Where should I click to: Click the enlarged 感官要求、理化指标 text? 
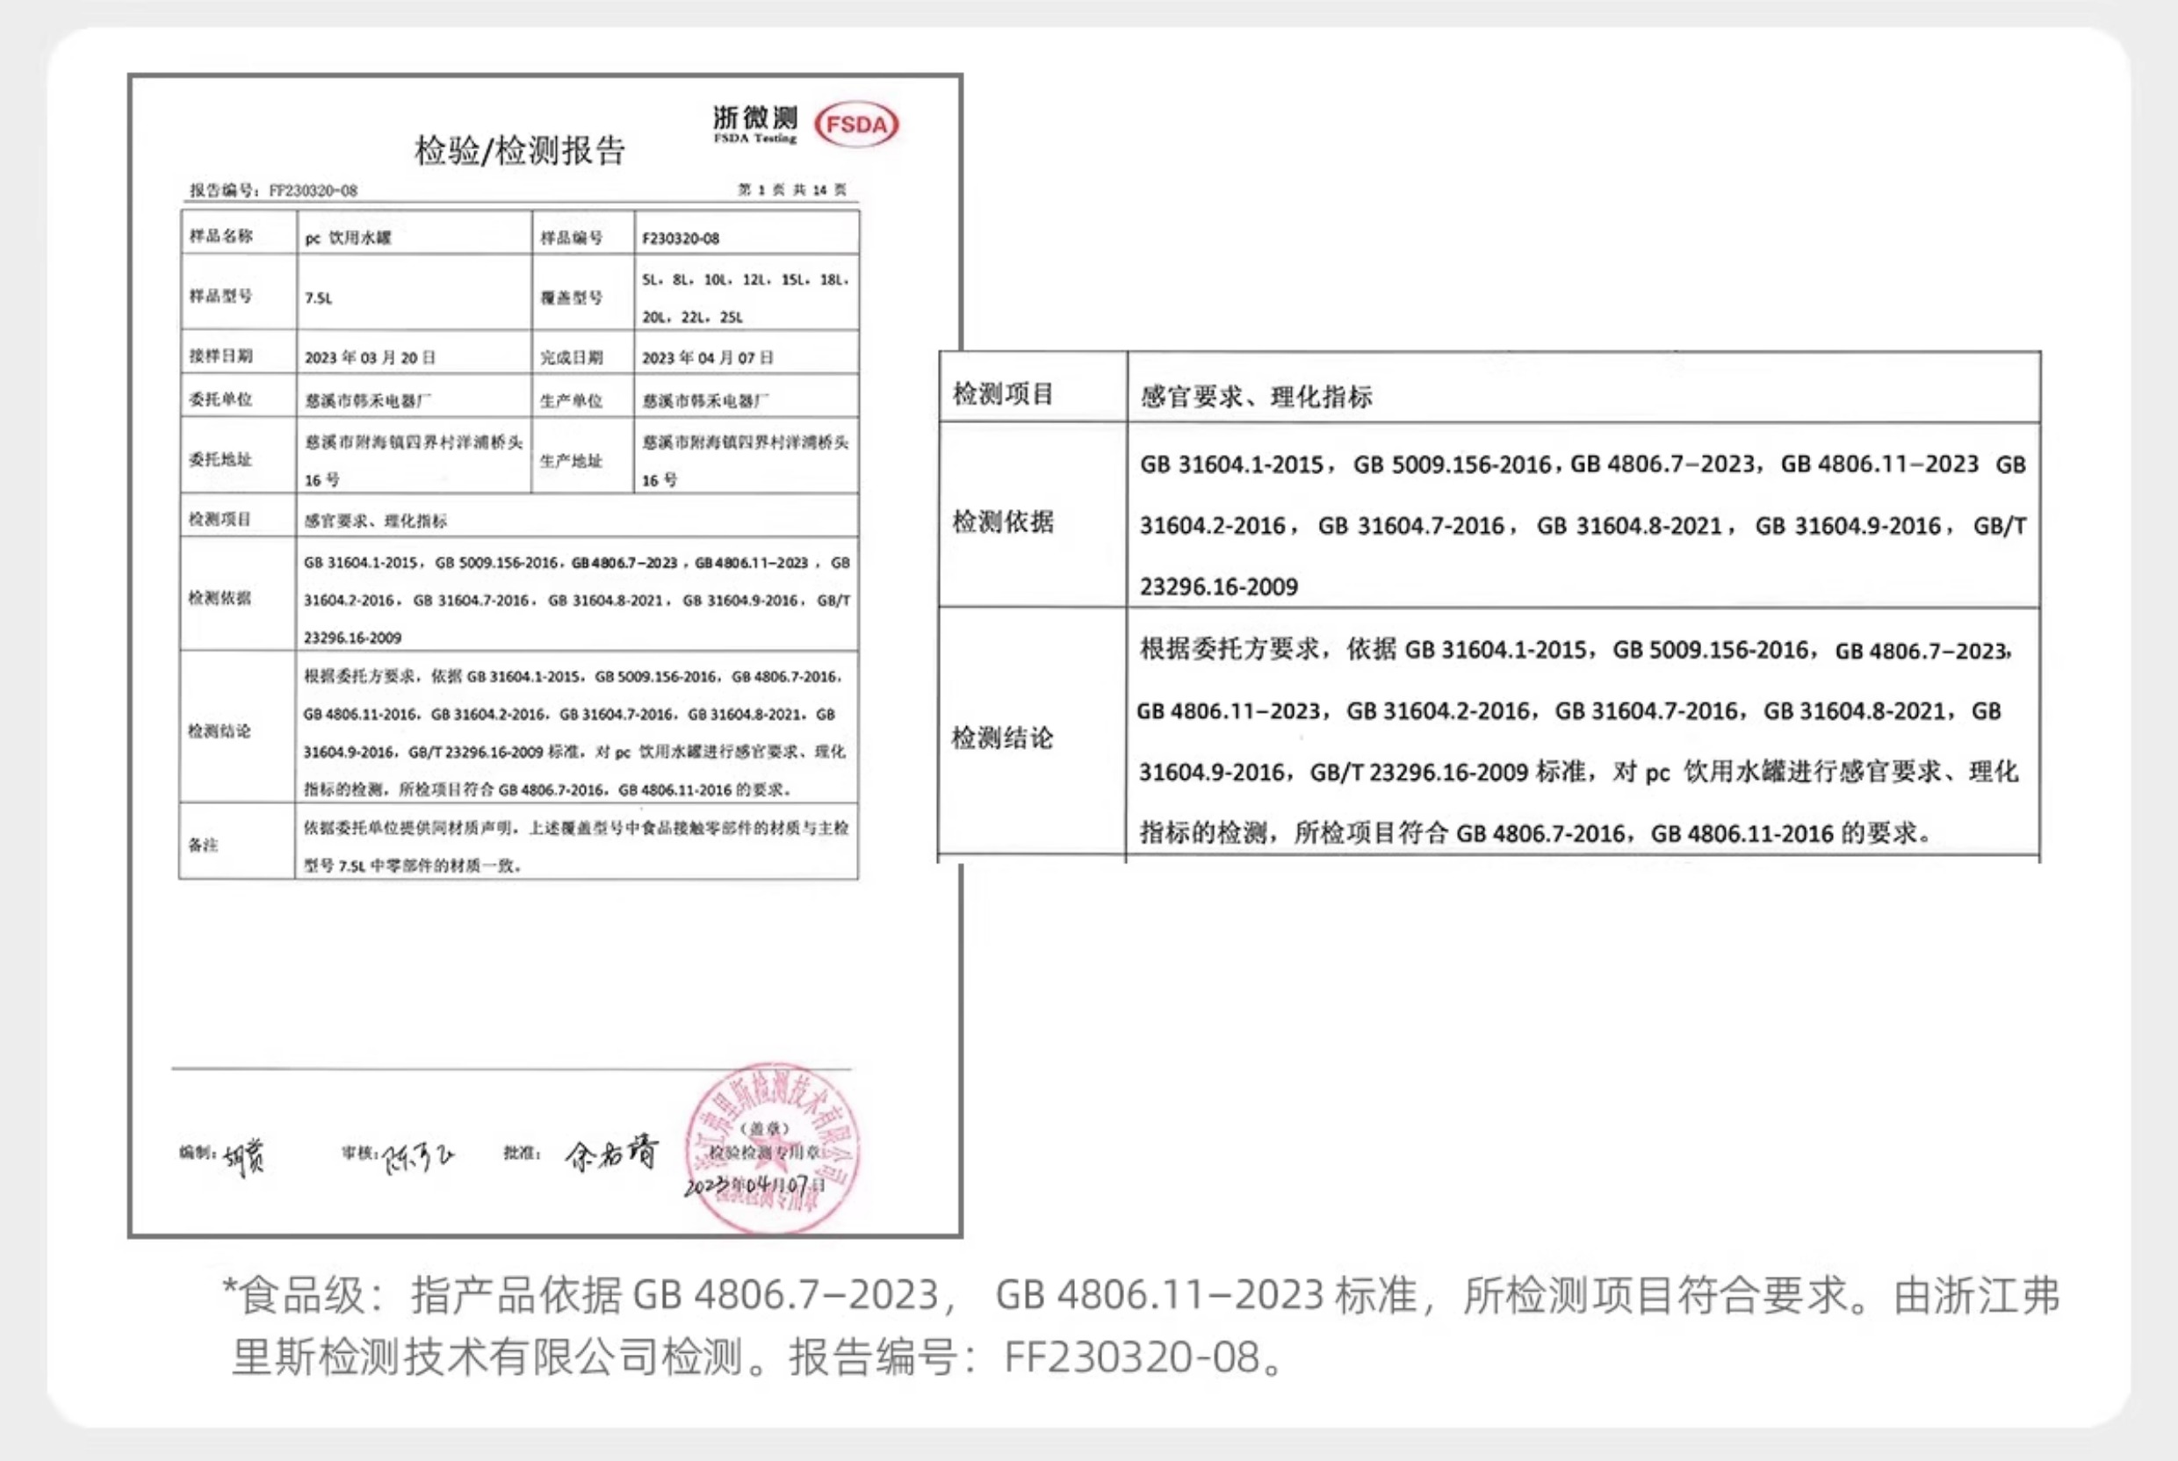tap(1255, 398)
